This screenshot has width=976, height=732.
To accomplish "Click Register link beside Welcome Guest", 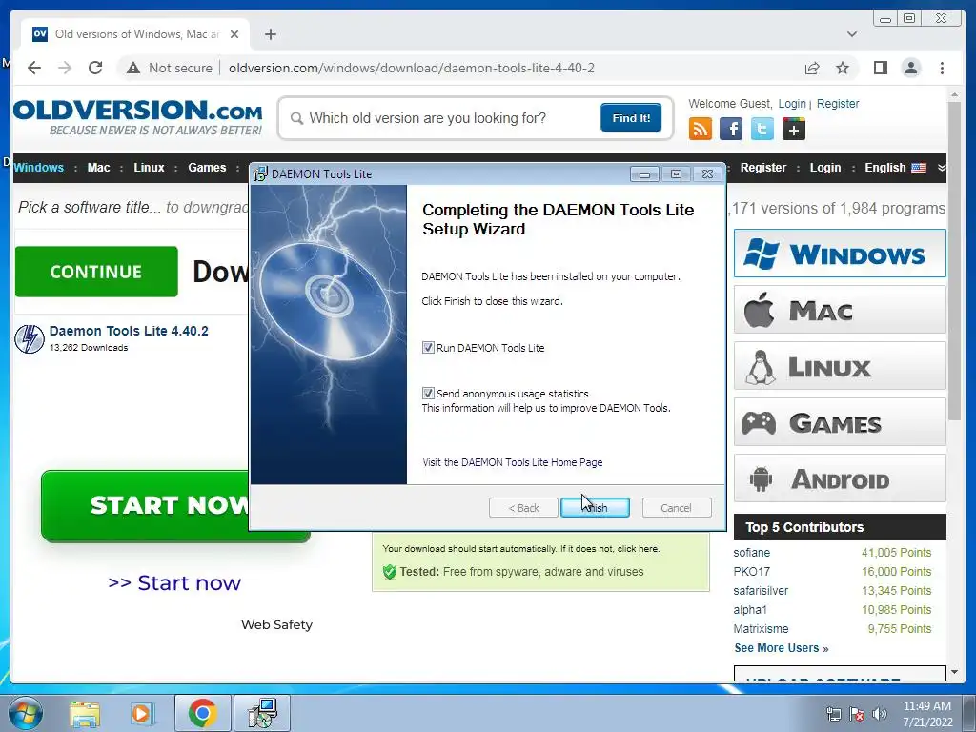I will pos(838,103).
